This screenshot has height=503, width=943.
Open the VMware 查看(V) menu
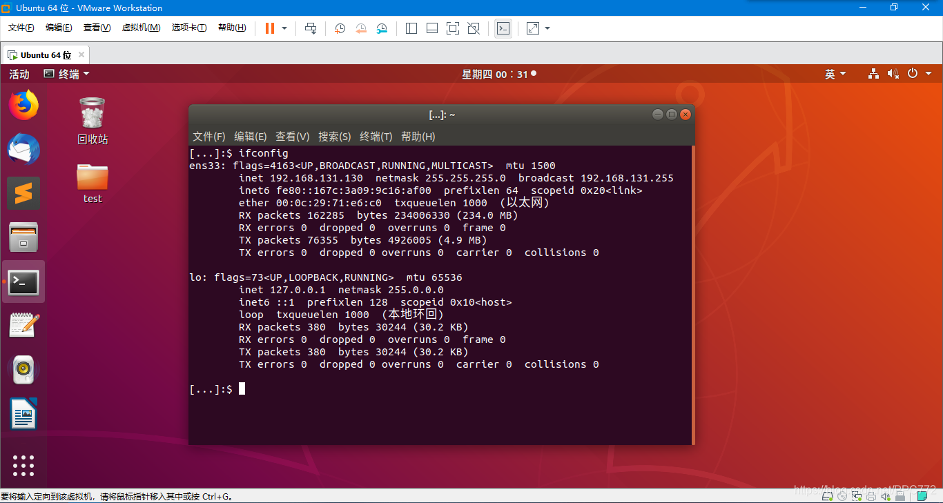click(97, 28)
